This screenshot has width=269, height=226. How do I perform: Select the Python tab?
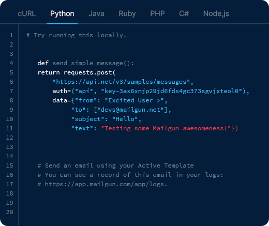tap(62, 13)
